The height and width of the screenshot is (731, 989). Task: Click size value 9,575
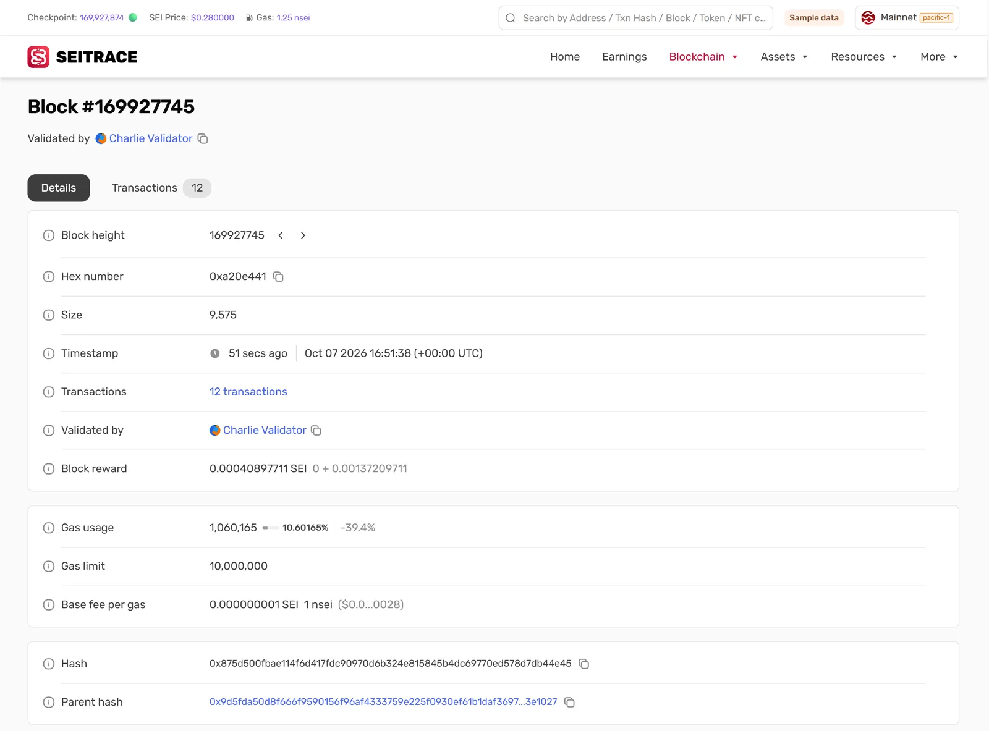(223, 315)
